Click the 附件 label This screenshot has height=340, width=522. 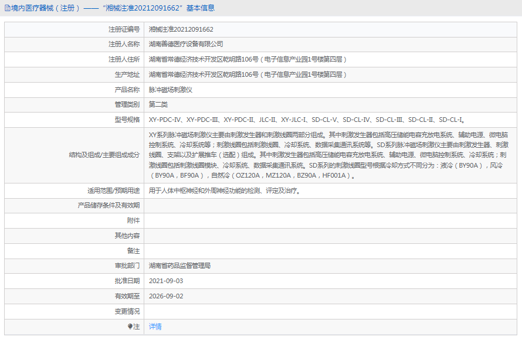[133, 220]
